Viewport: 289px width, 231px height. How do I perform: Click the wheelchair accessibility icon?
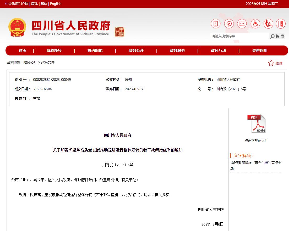pyautogui.click(x=255, y=24)
